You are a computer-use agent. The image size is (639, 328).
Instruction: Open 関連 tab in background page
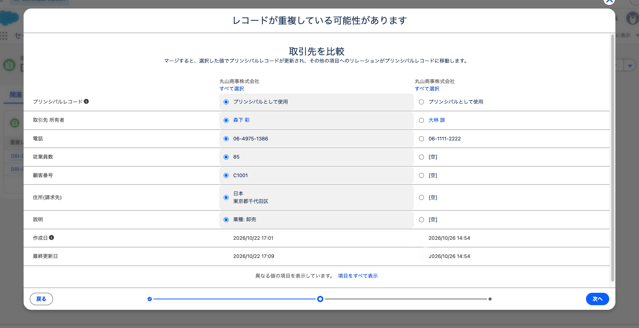click(16, 95)
